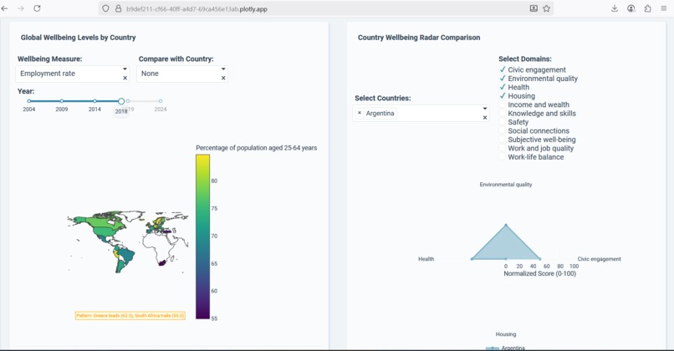
Task: Clear the Compare with Country selection
Action: pos(223,79)
